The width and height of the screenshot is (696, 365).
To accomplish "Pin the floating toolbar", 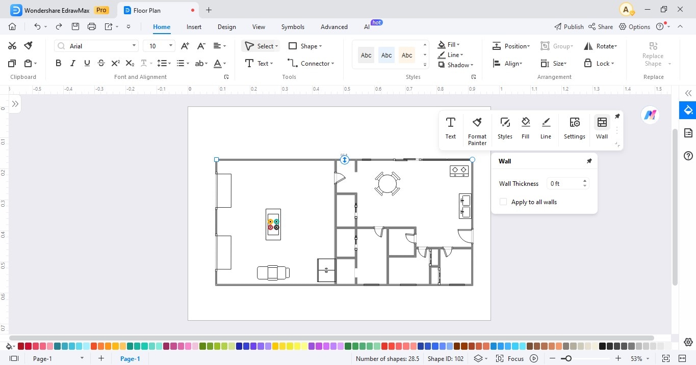I will click(x=617, y=116).
